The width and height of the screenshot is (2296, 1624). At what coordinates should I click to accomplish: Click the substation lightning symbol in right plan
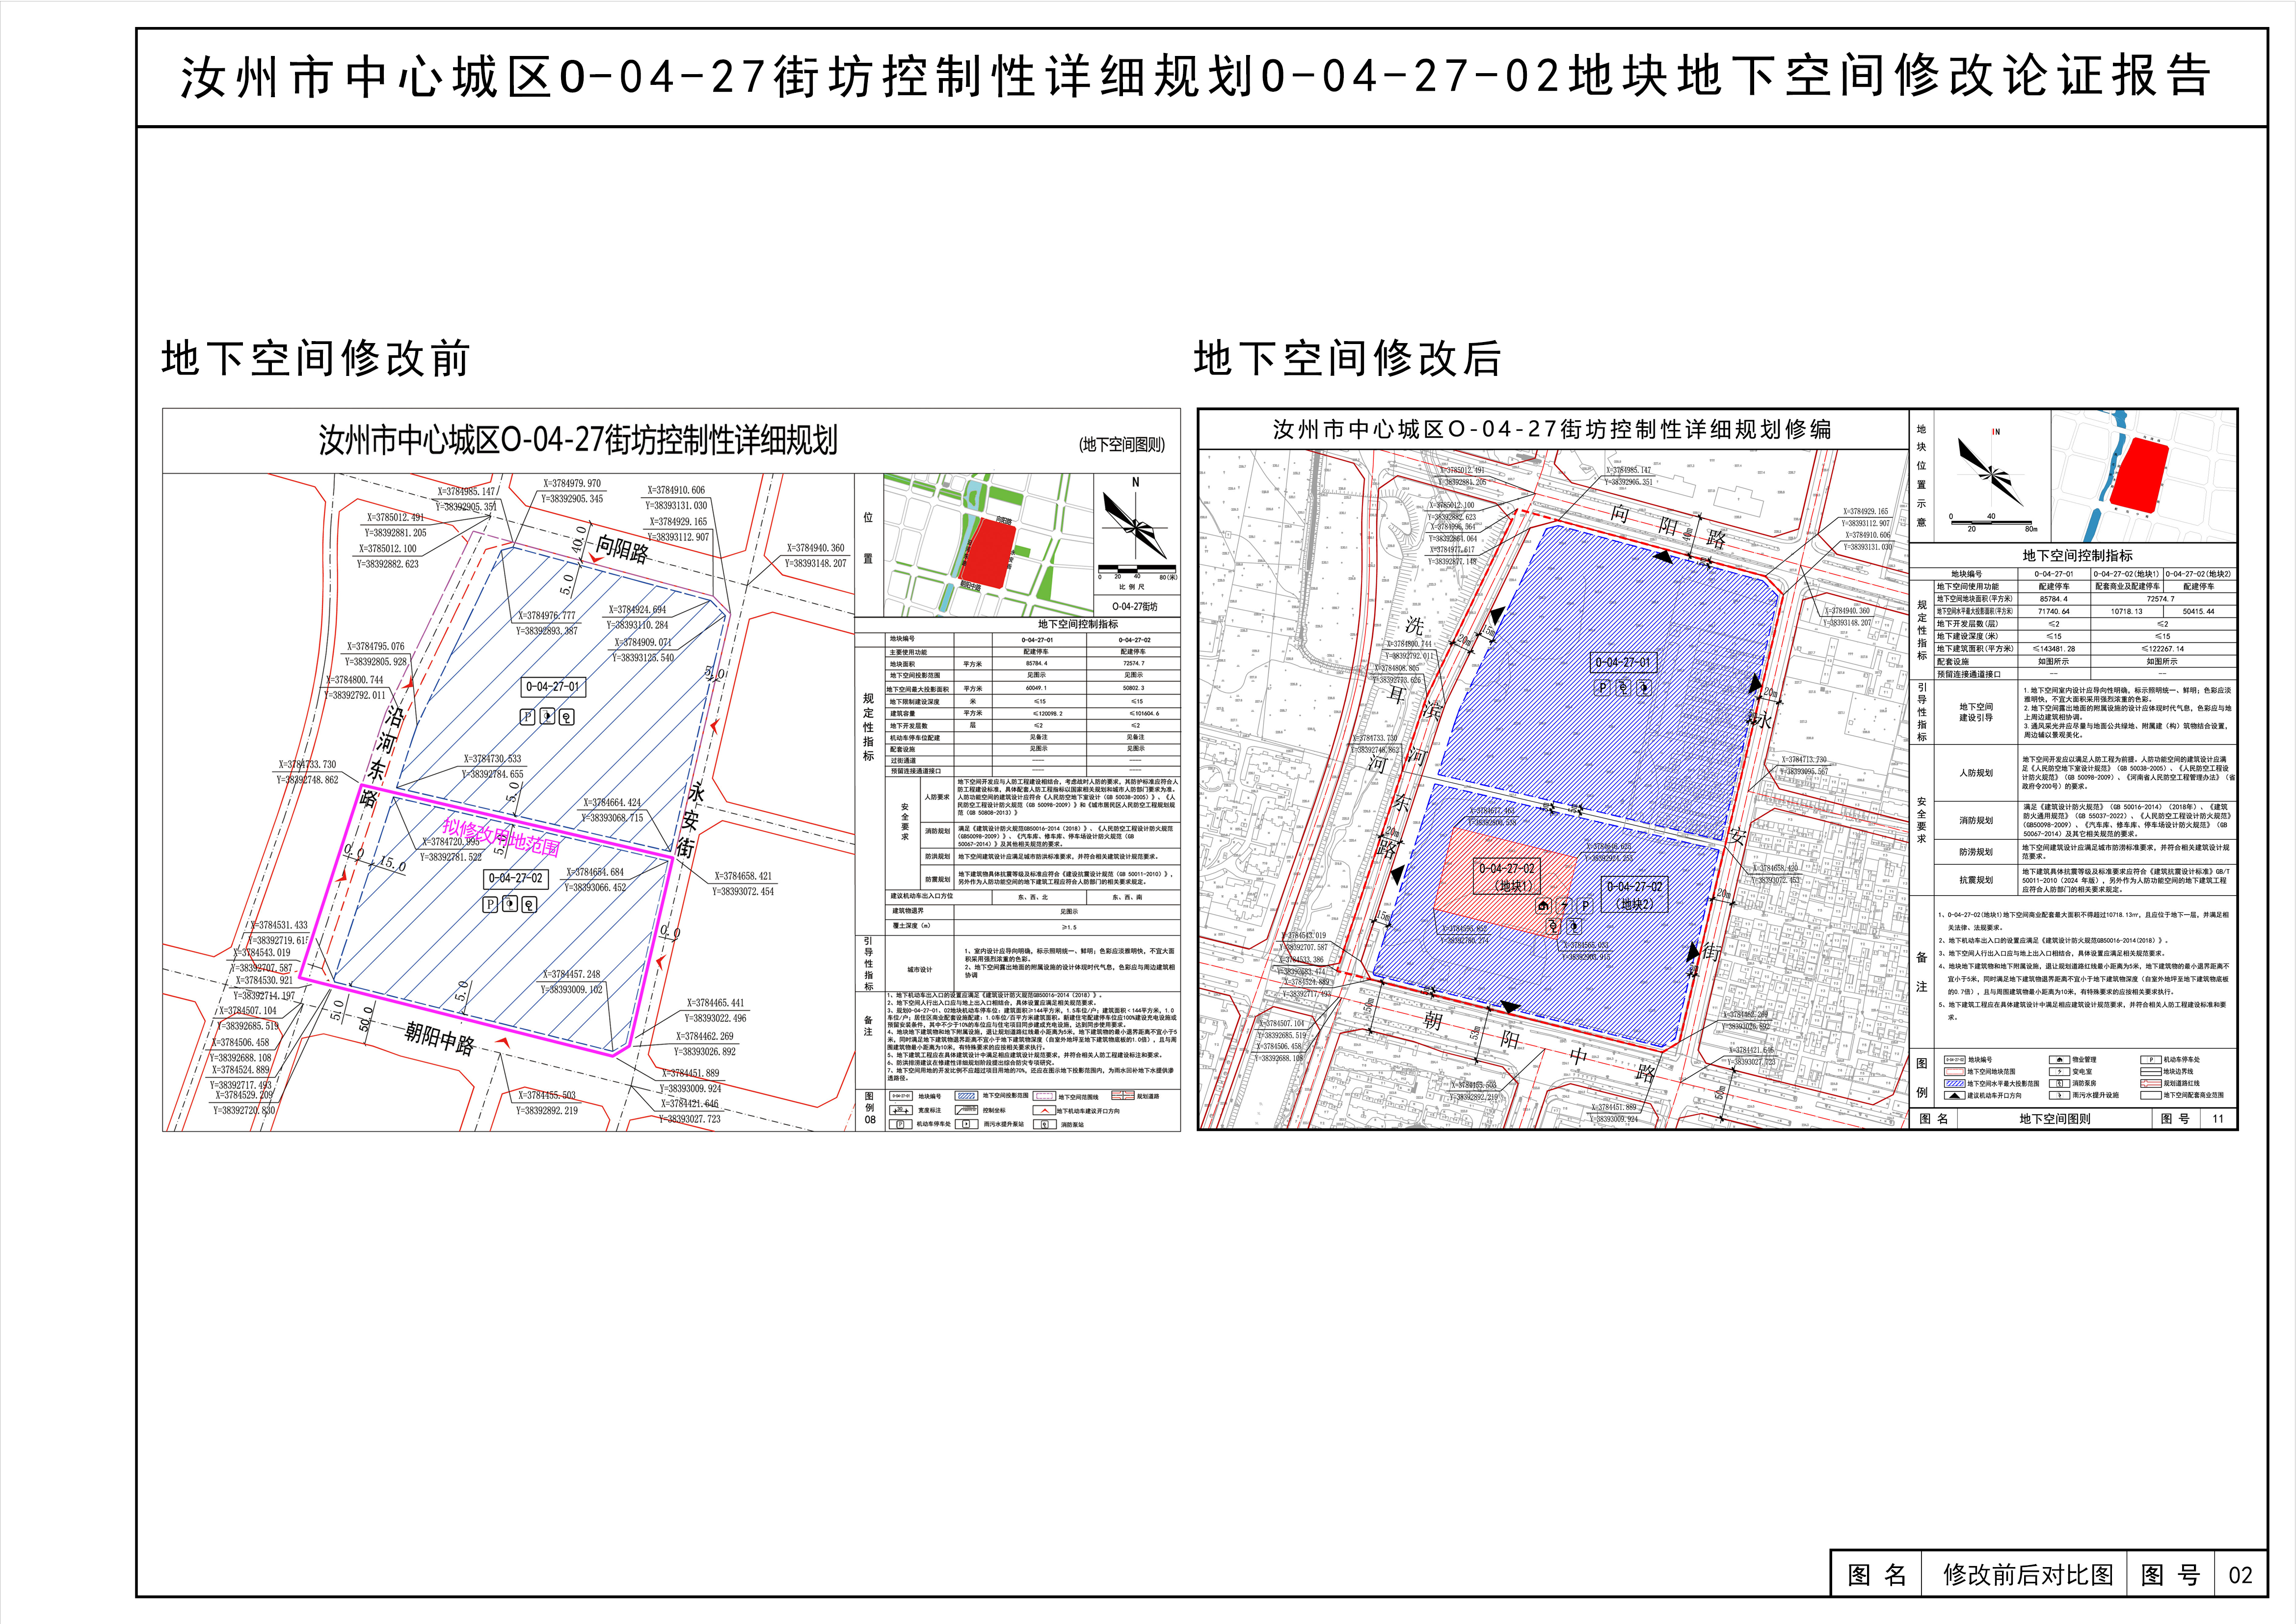(x=1564, y=906)
